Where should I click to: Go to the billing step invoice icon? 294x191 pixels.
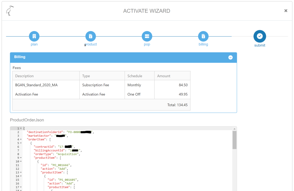coord(203,36)
